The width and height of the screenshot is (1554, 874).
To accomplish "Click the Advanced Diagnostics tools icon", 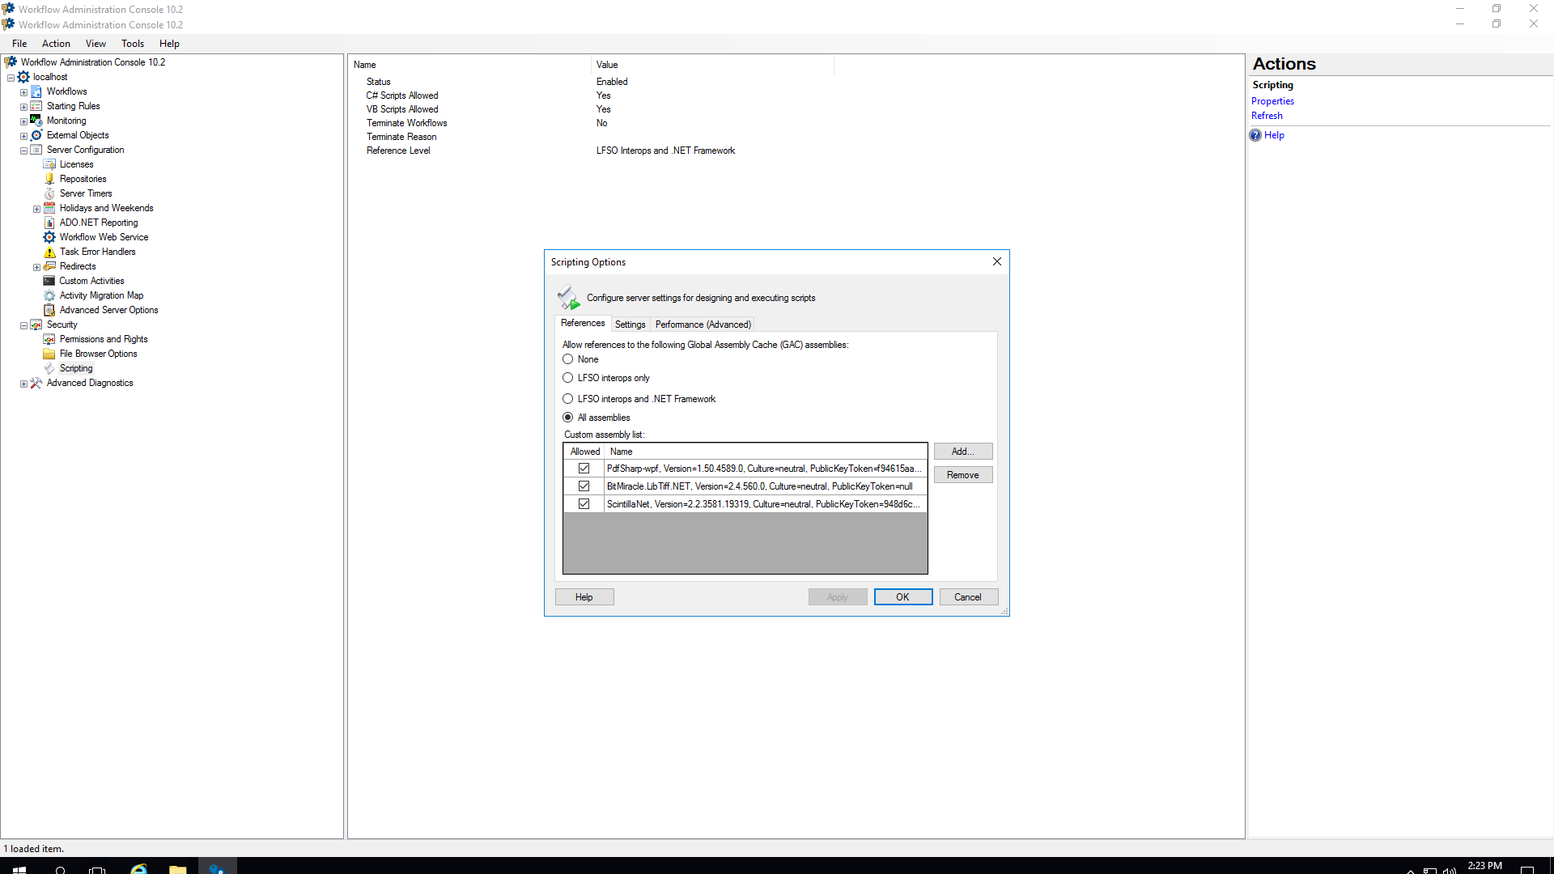I will [x=36, y=384].
